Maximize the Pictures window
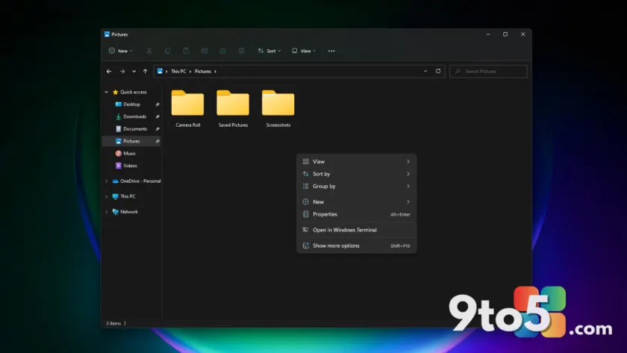 coord(505,34)
